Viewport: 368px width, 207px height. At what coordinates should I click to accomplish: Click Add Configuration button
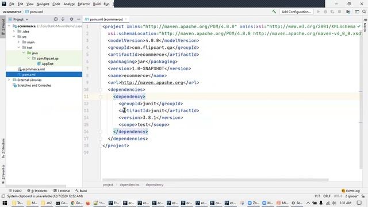pyautogui.click(x=297, y=11)
